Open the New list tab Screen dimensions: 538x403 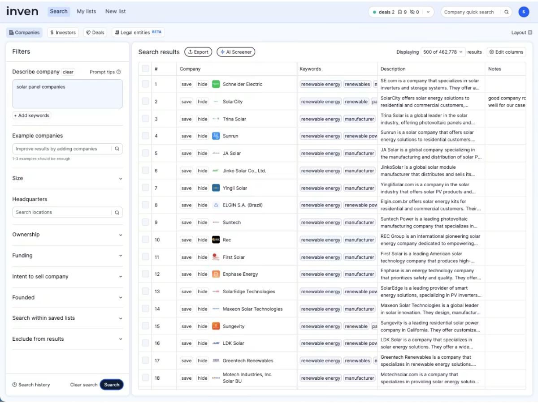(x=116, y=11)
